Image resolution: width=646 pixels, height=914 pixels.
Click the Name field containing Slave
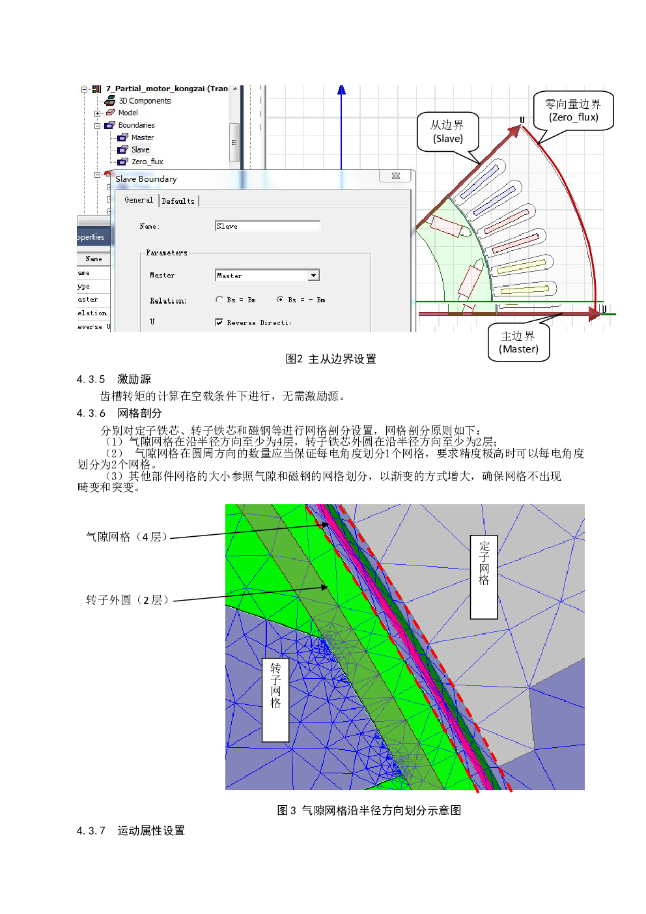(268, 226)
